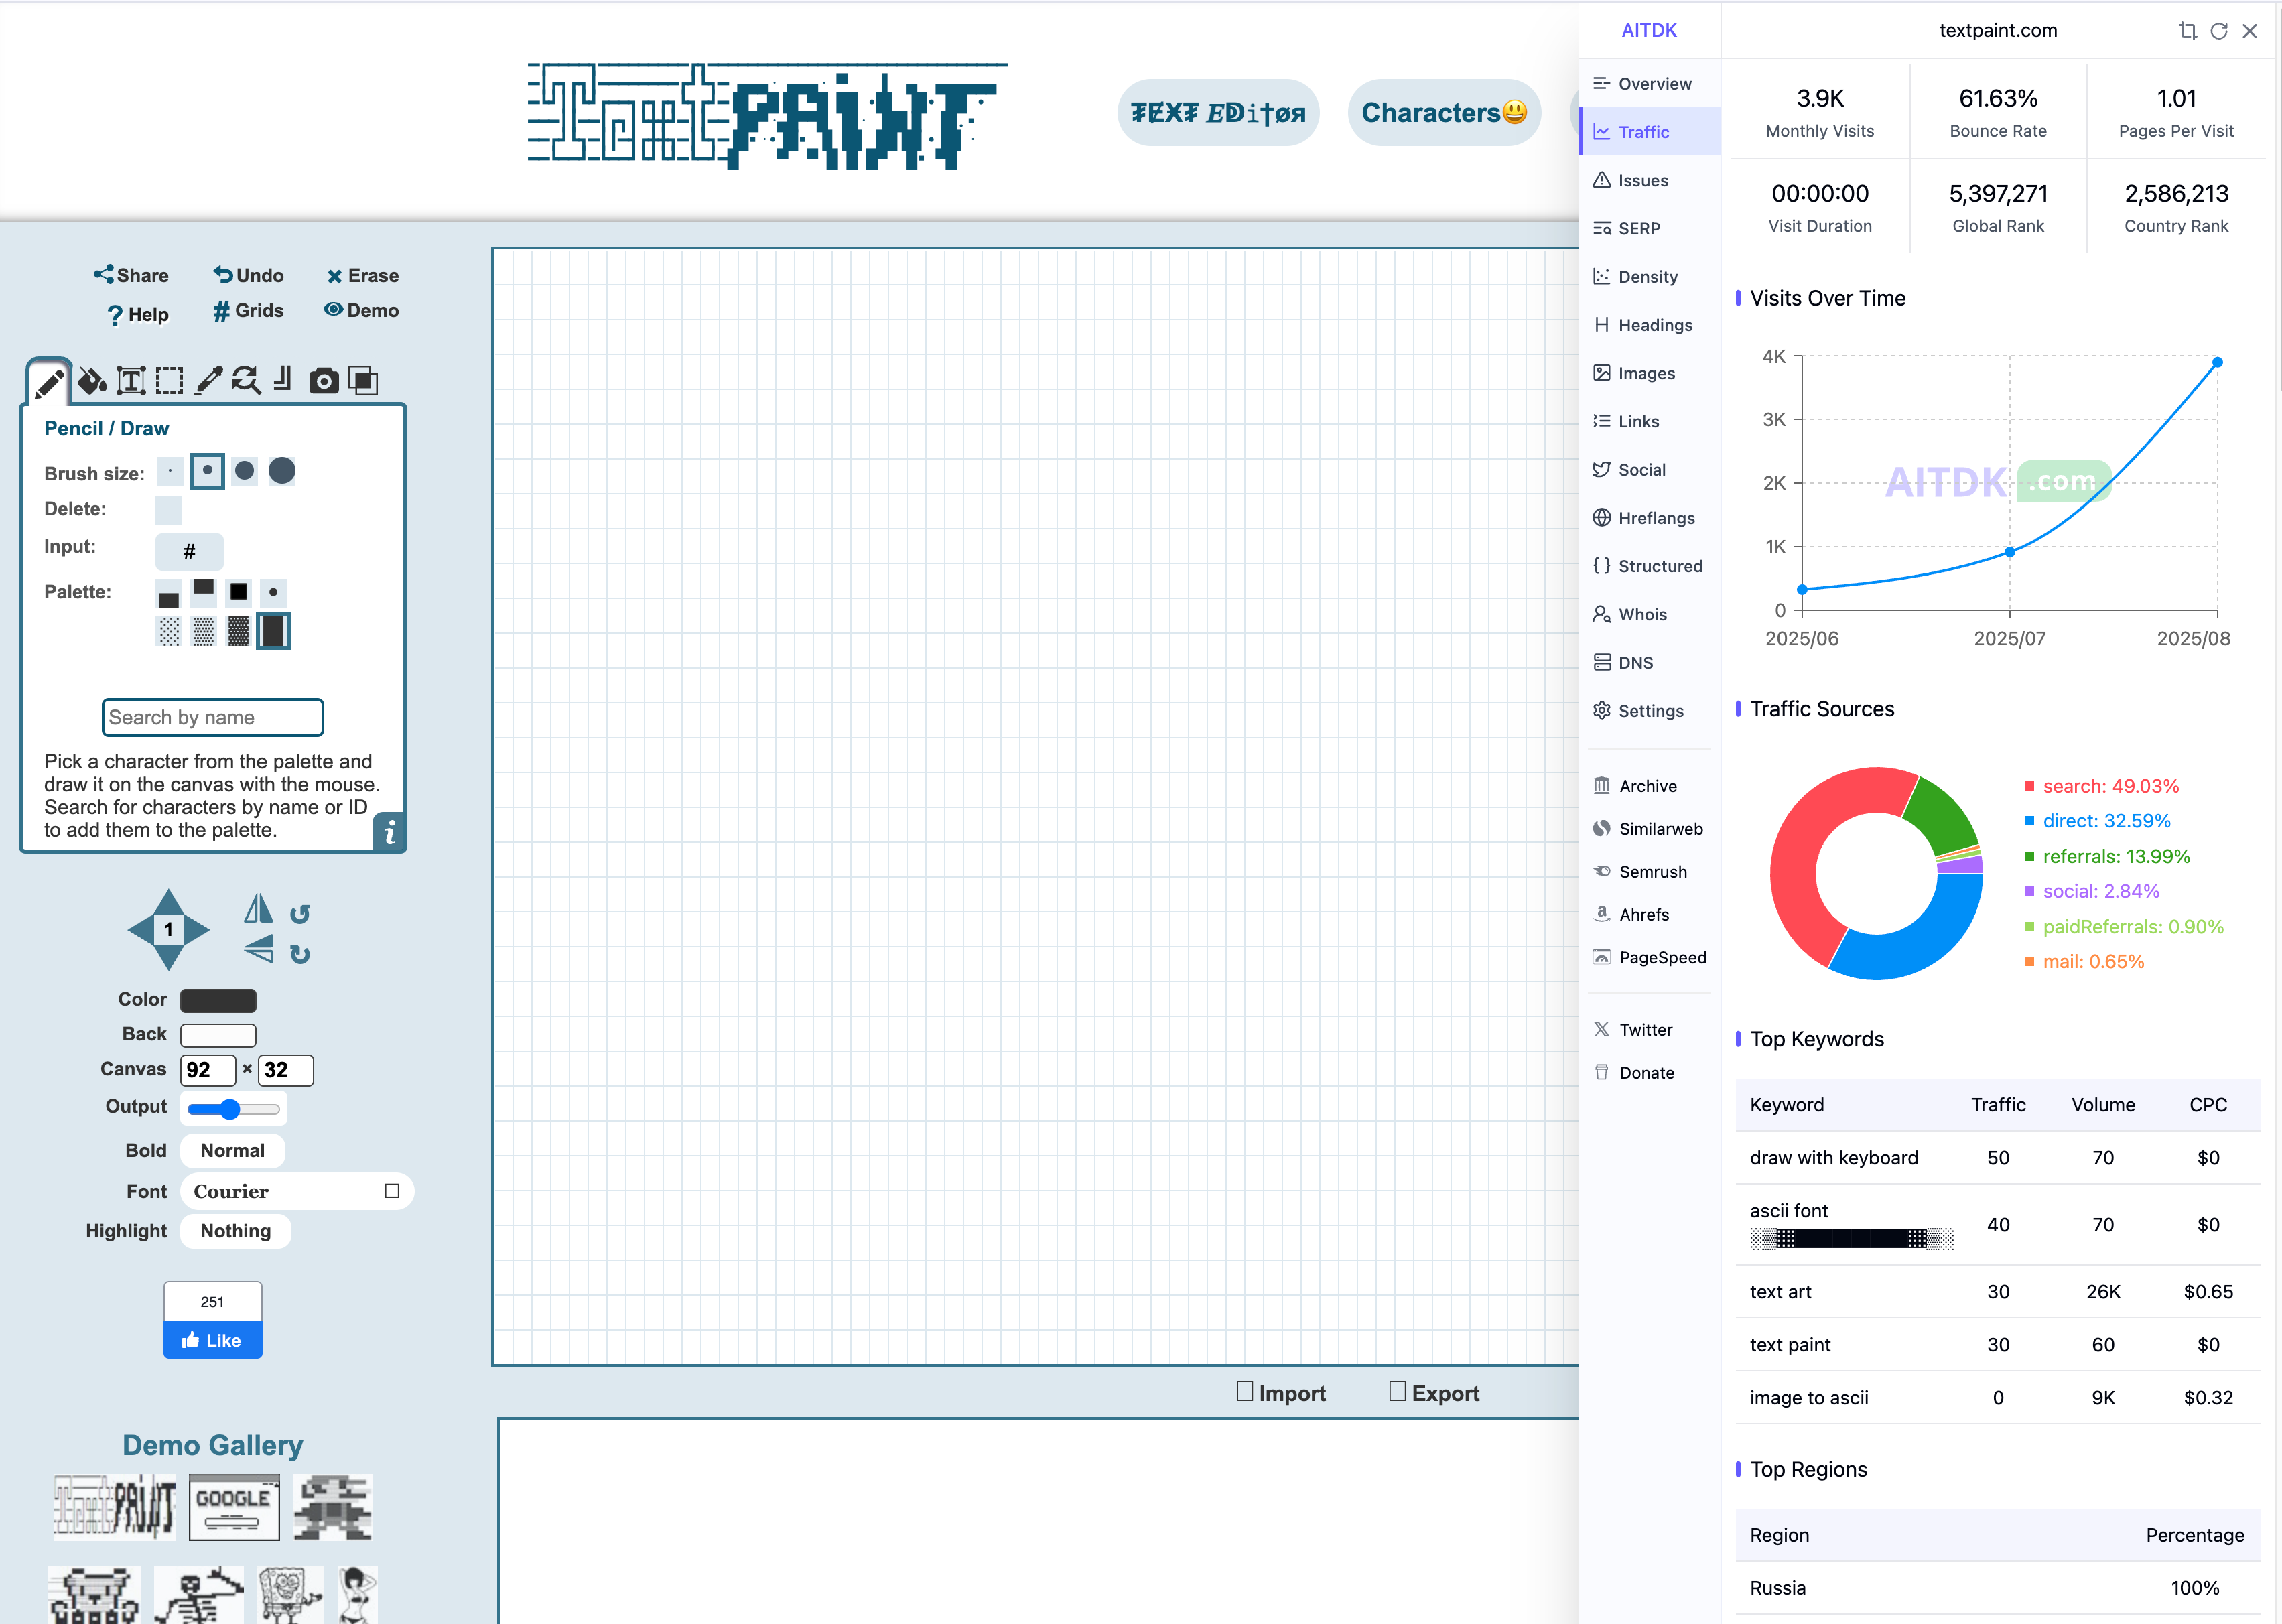
Task: Erase the canvas
Action: click(362, 275)
